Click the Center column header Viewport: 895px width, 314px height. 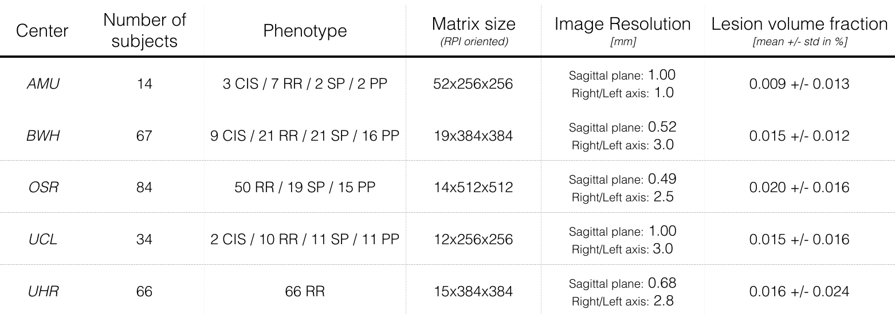[x=42, y=31]
